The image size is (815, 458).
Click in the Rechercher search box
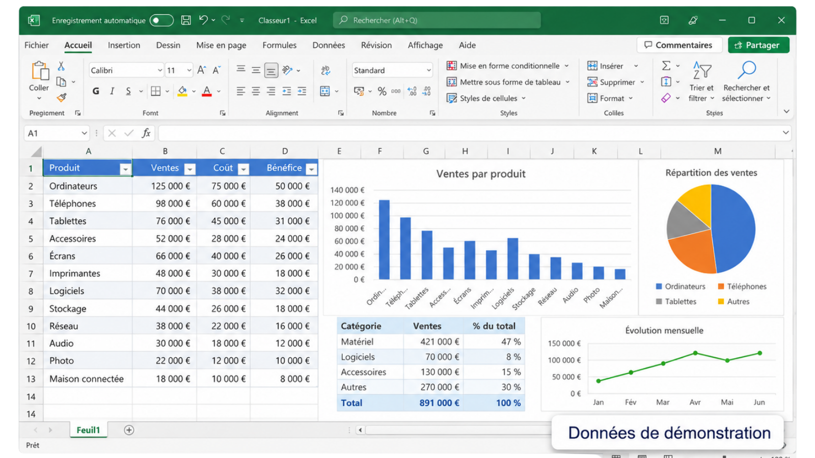[437, 20]
